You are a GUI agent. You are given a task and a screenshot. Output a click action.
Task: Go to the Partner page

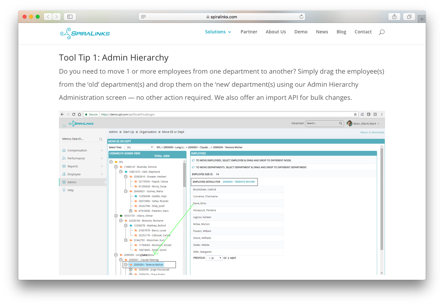(249, 32)
